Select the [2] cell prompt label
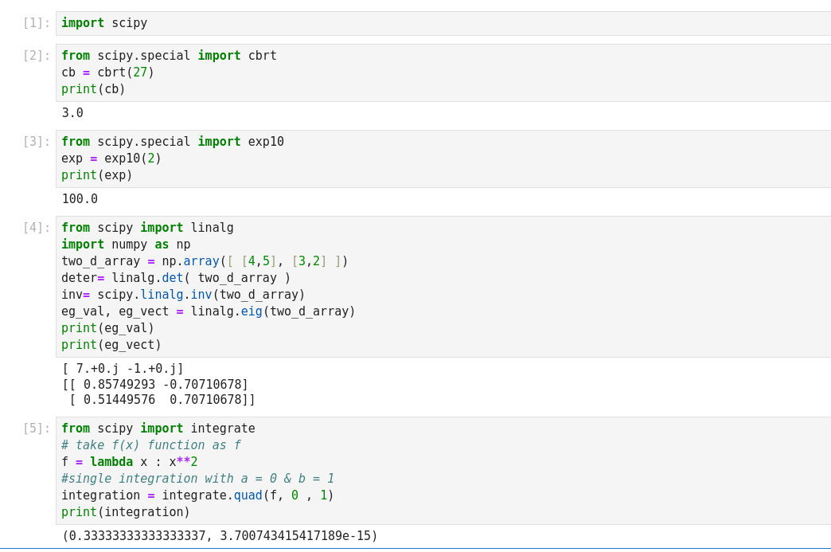The height and width of the screenshot is (552, 831). (36, 56)
